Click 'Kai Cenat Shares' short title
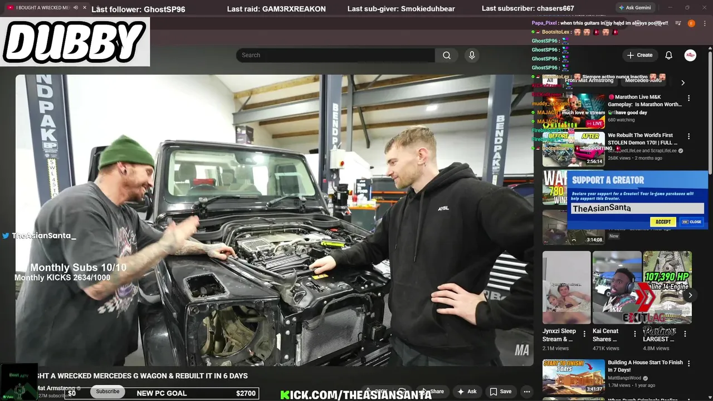The height and width of the screenshot is (401, 713). click(x=605, y=335)
